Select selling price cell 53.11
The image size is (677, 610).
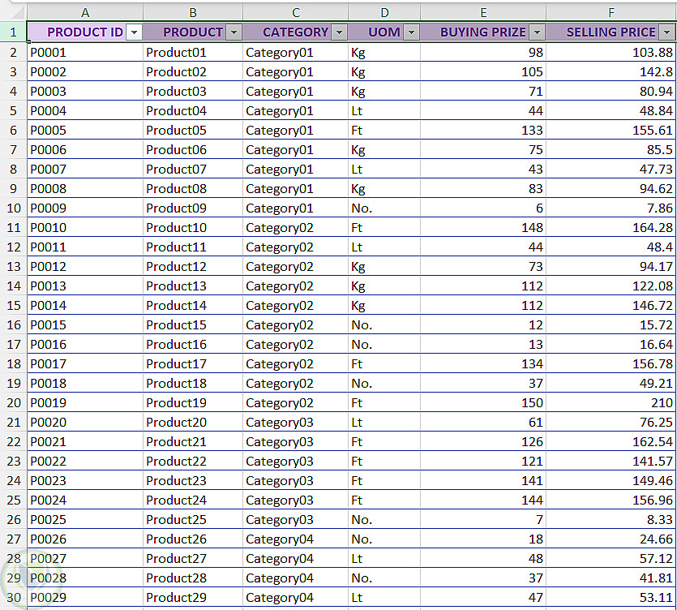[611, 598]
